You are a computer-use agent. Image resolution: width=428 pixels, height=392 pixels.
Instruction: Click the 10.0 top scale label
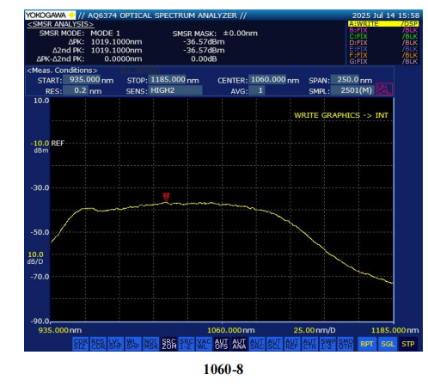pyautogui.click(x=41, y=101)
